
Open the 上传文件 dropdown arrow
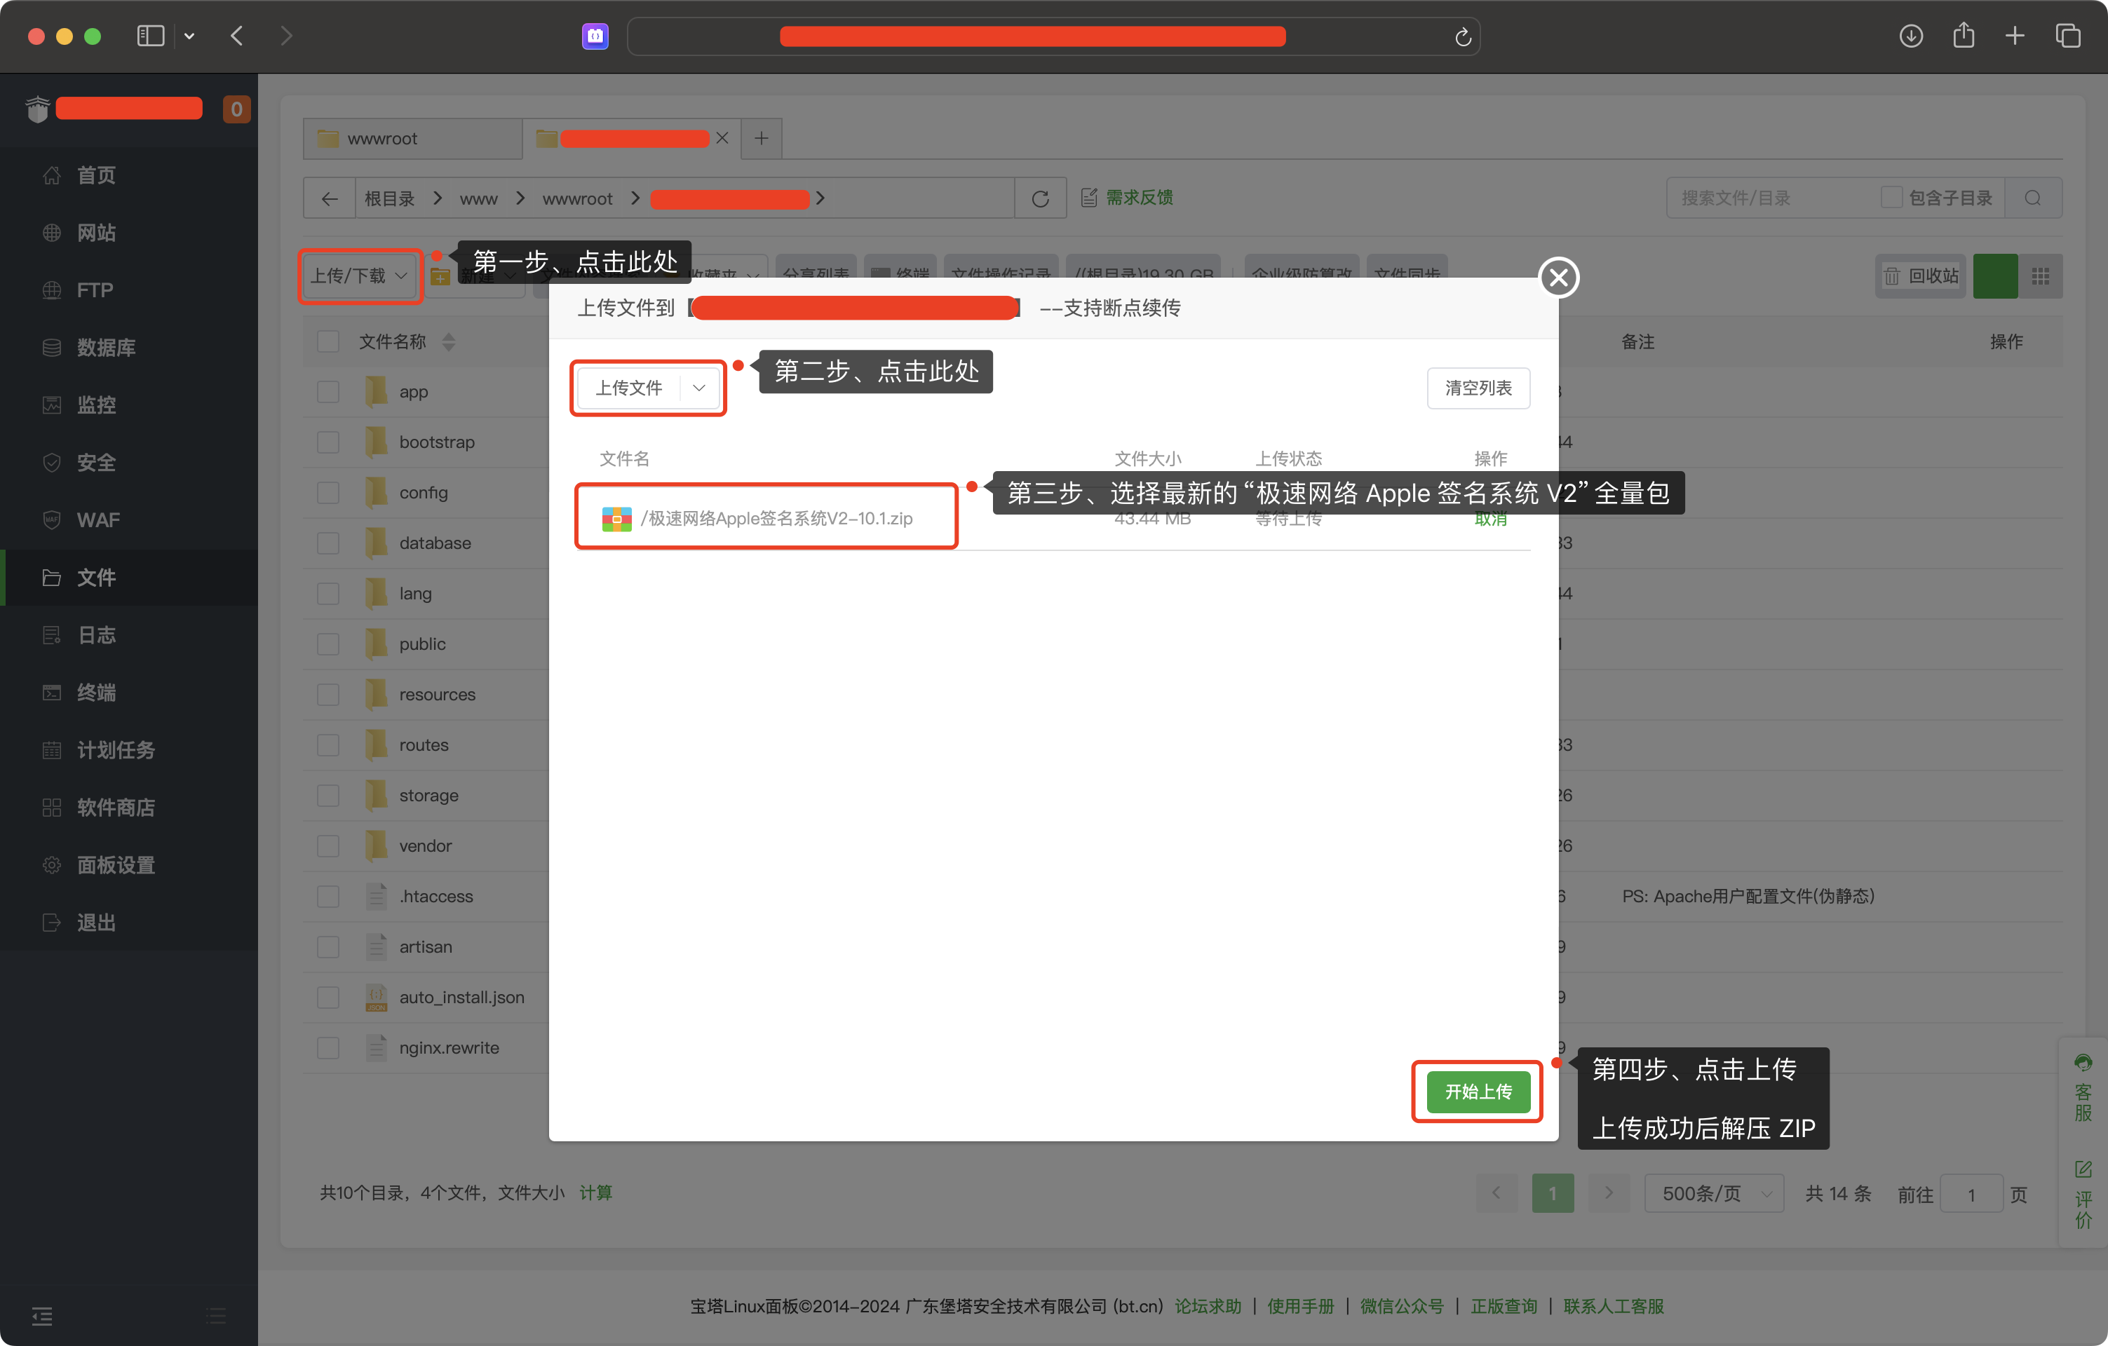point(698,388)
